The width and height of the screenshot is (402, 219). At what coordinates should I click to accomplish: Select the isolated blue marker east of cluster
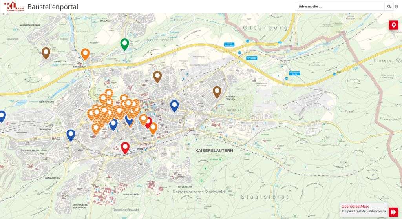pyautogui.click(x=174, y=105)
